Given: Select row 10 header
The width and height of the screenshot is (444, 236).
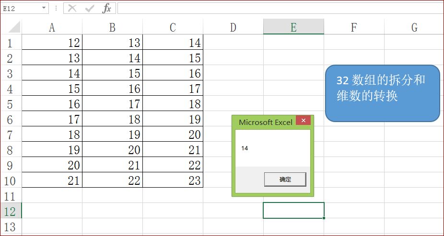Looking at the screenshot, I should (x=11, y=180).
